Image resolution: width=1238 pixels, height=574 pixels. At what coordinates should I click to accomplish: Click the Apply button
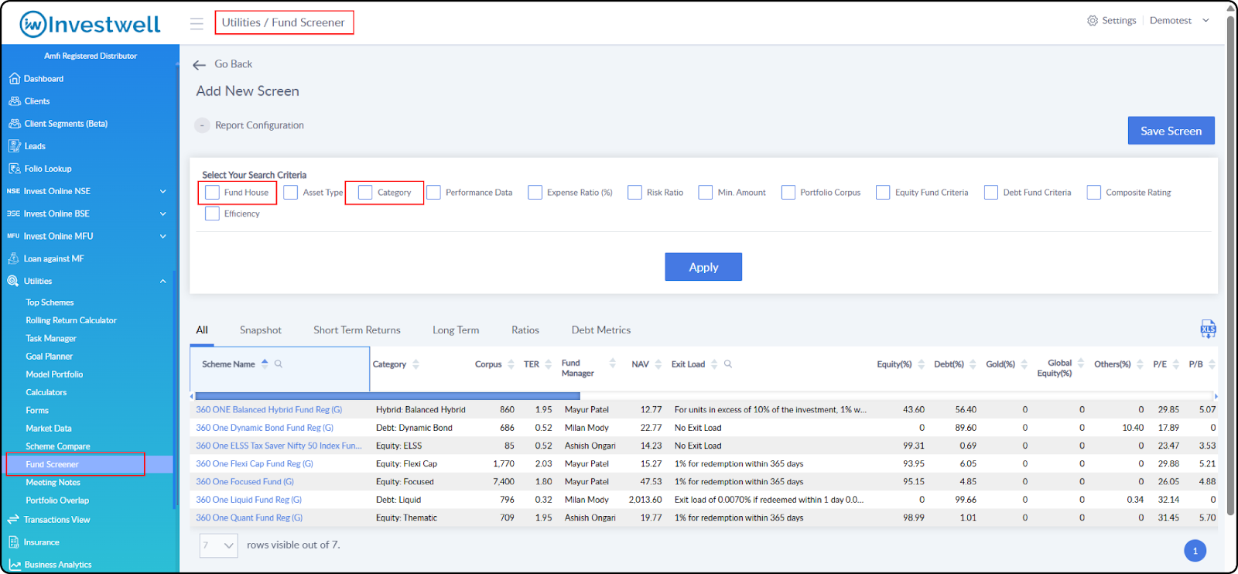[703, 267]
